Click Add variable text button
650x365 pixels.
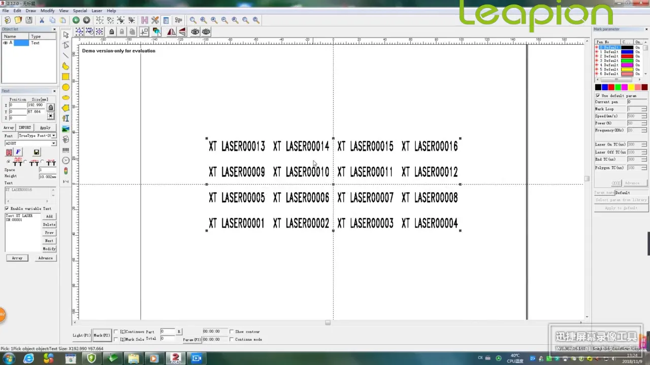point(49,216)
